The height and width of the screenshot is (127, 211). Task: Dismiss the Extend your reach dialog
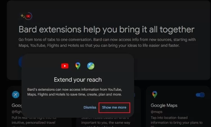tap(90, 107)
